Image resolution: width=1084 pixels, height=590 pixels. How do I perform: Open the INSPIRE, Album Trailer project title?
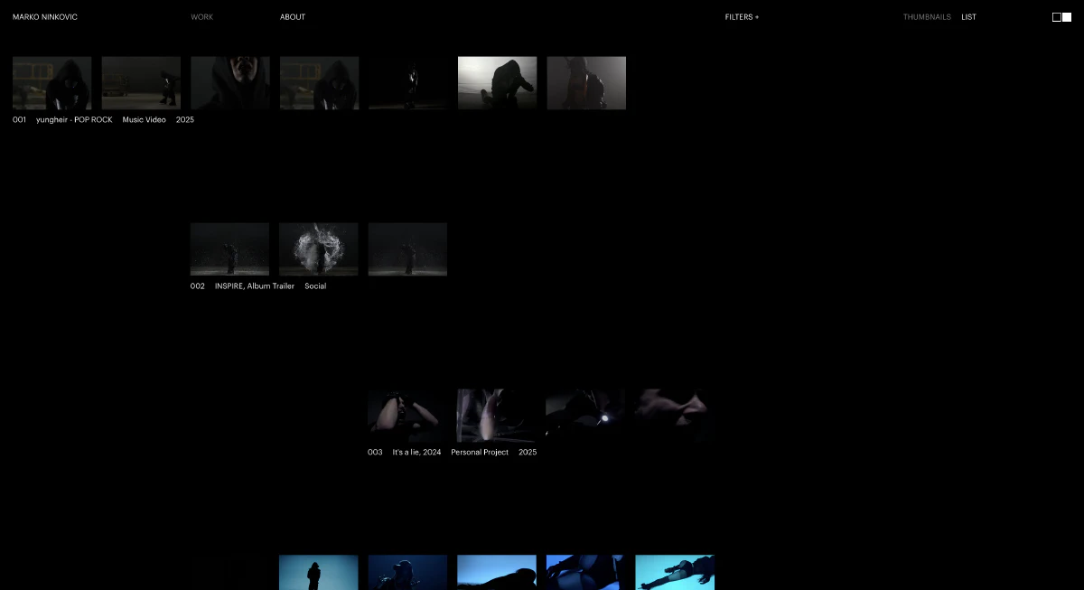pyautogui.click(x=254, y=286)
